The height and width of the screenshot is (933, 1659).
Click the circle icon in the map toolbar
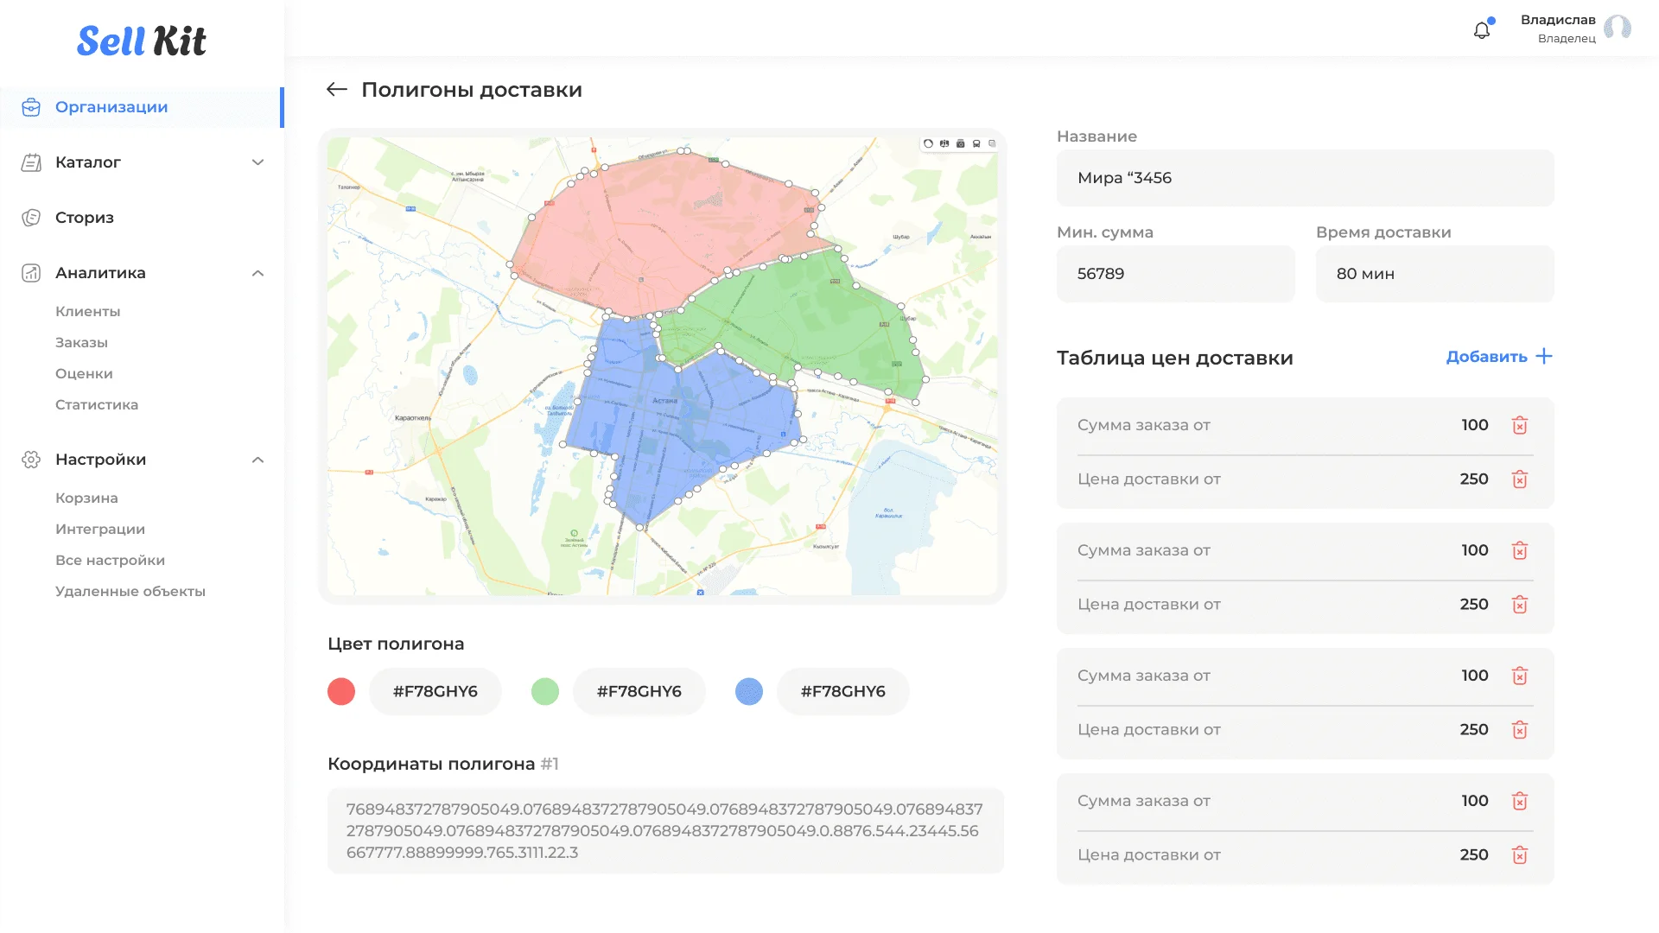[928, 143]
